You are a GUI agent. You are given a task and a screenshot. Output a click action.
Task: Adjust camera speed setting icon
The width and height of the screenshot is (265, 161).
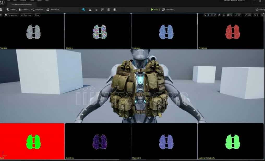[x=256, y=15]
